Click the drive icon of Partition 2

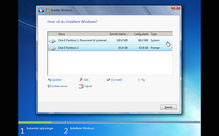pyautogui.click(x=52, y=48)
